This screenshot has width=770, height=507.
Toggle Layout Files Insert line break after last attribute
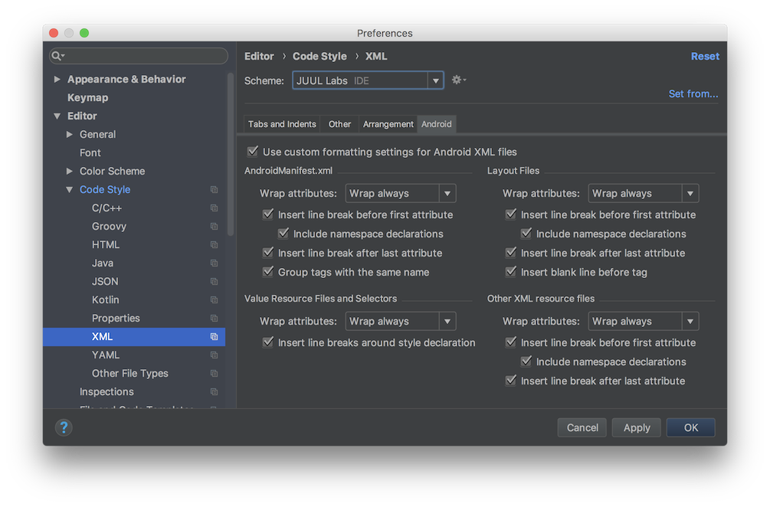(x=511, y=252)
